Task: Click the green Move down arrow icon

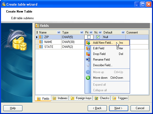Action: pos(88,78)
